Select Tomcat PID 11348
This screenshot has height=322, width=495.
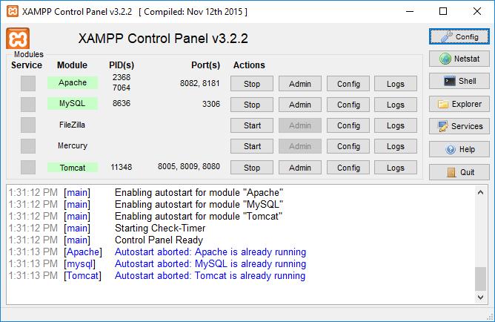[x=122, y=167]
